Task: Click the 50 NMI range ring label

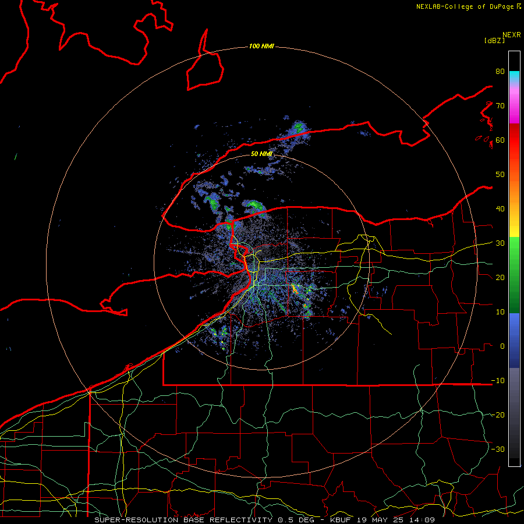Action: pyautogui.click(x=261, y=154)
